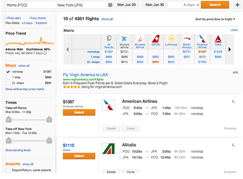Check the 1 stop filter

8,77
